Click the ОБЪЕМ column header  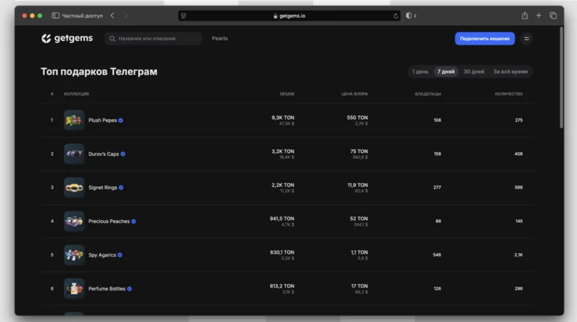coord(287,94)
